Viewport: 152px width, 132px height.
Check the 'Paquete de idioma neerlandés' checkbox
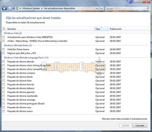tap(4, 96)
